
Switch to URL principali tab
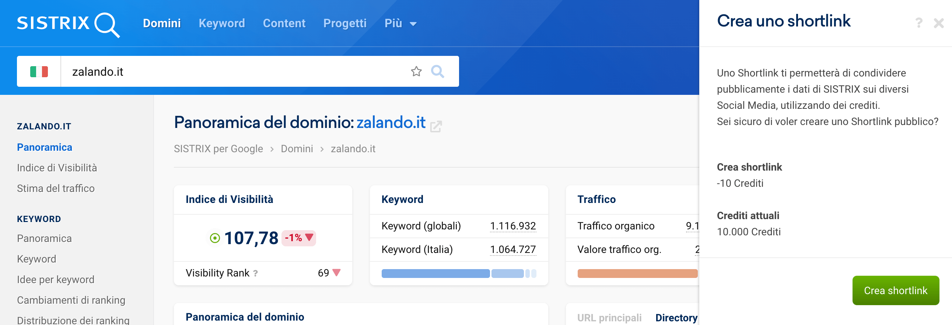click(609, 318)
